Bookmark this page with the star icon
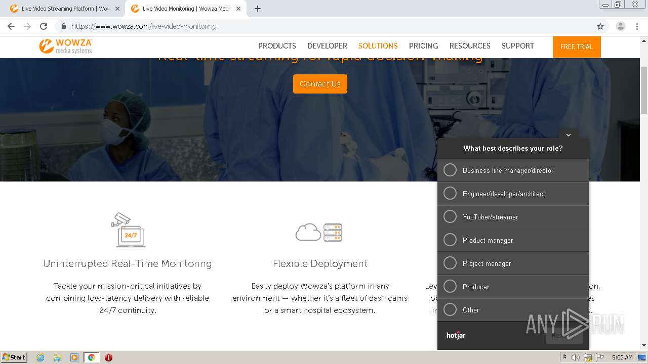Screen dimensions: 648x364 (600, 26)
